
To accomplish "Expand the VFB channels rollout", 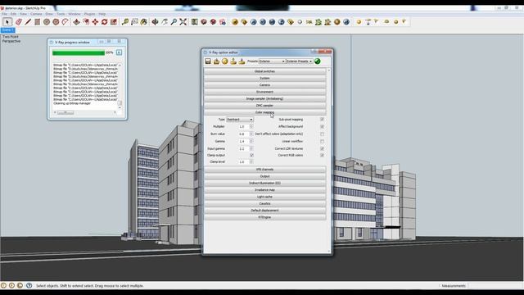I will click(x=264, y=170).
